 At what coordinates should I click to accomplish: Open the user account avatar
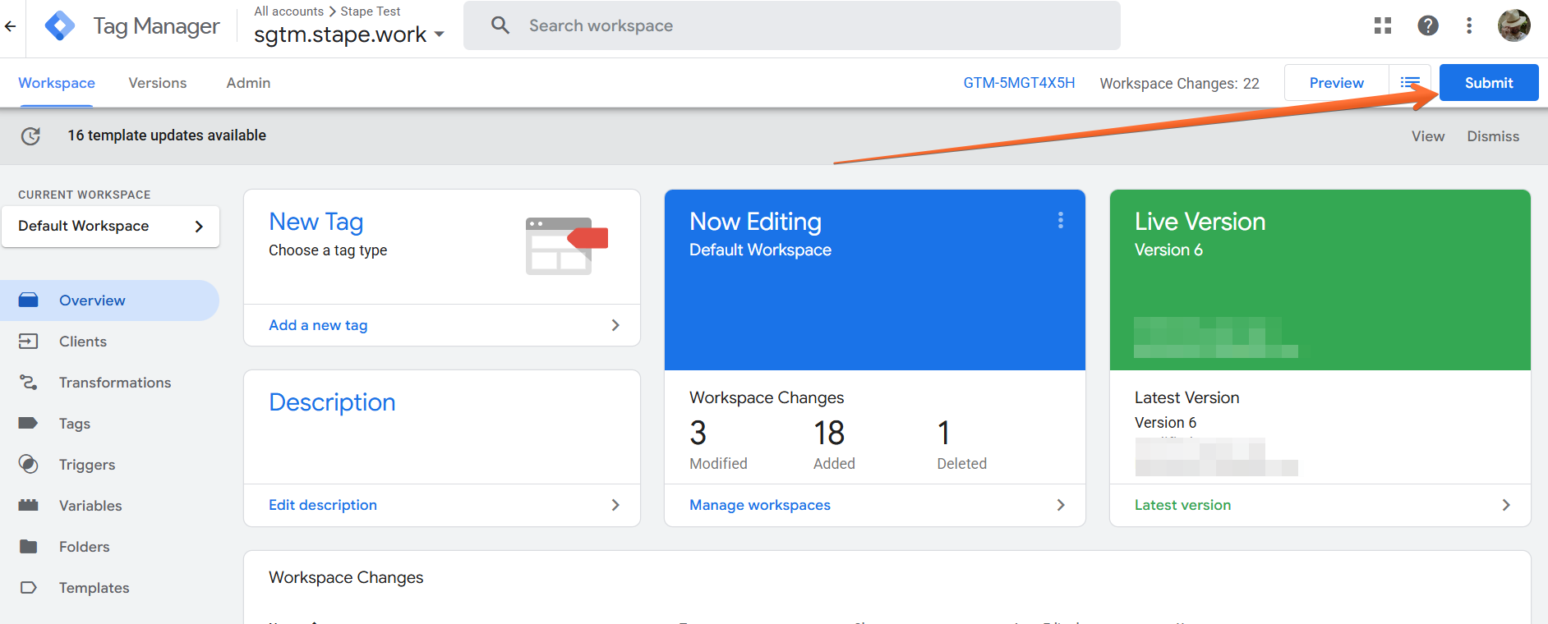[1513, 25]
